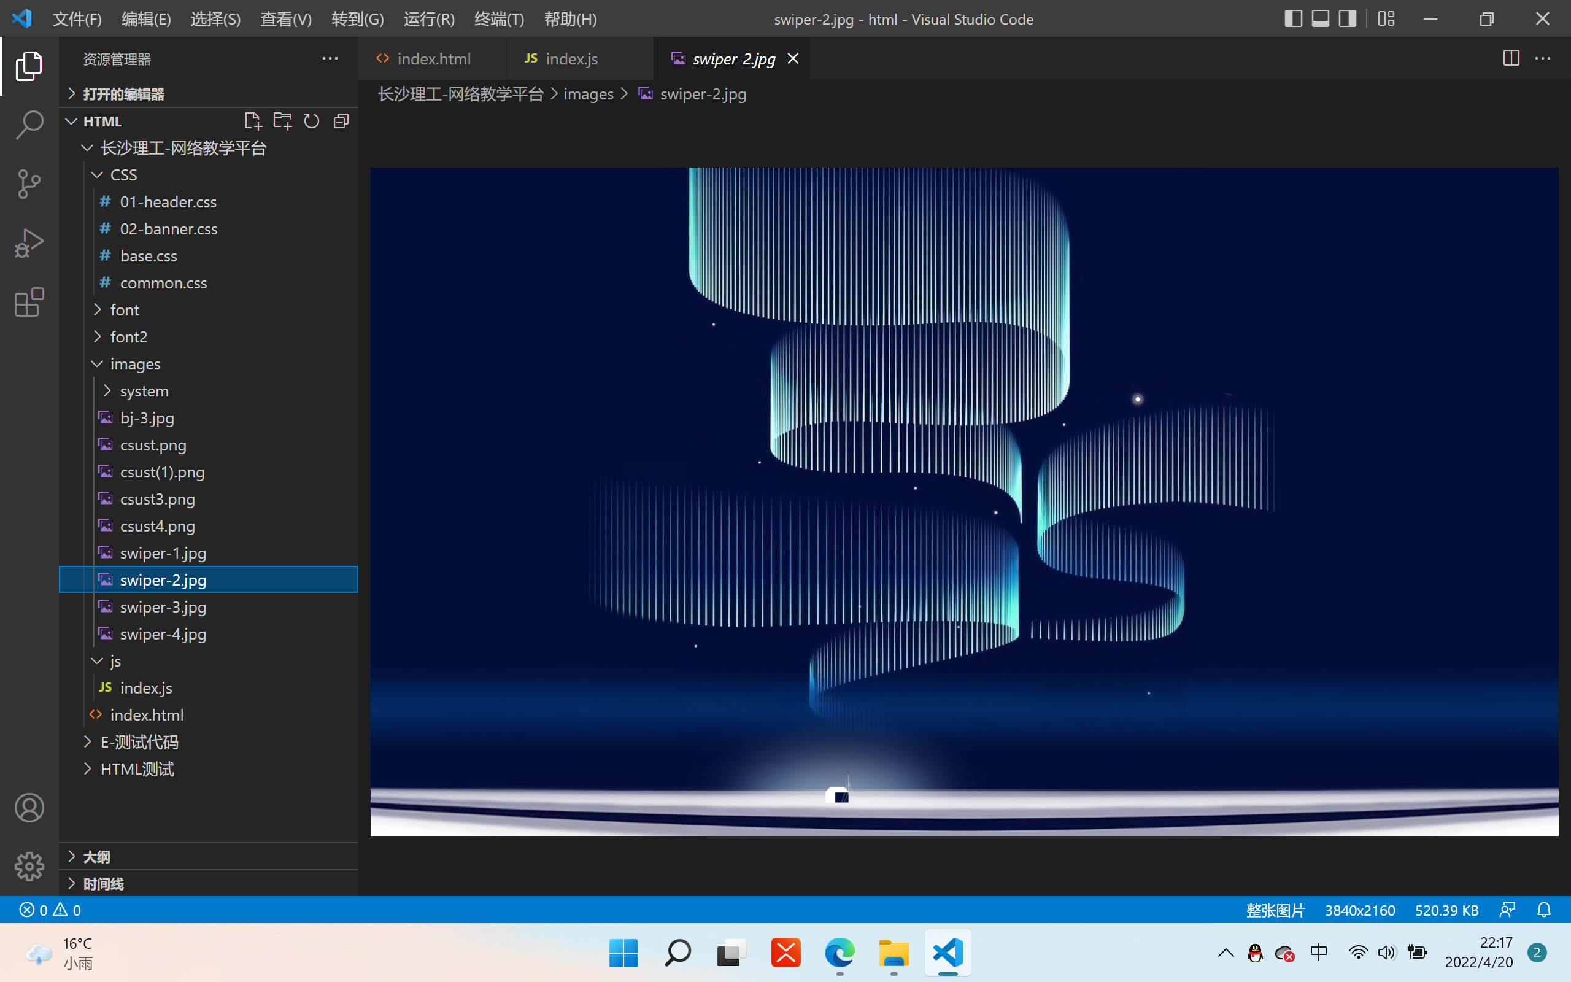This screenshot has height=982, width=1571.
Task: Refresh the explorer file tree
Action: [x=312, y=122]
